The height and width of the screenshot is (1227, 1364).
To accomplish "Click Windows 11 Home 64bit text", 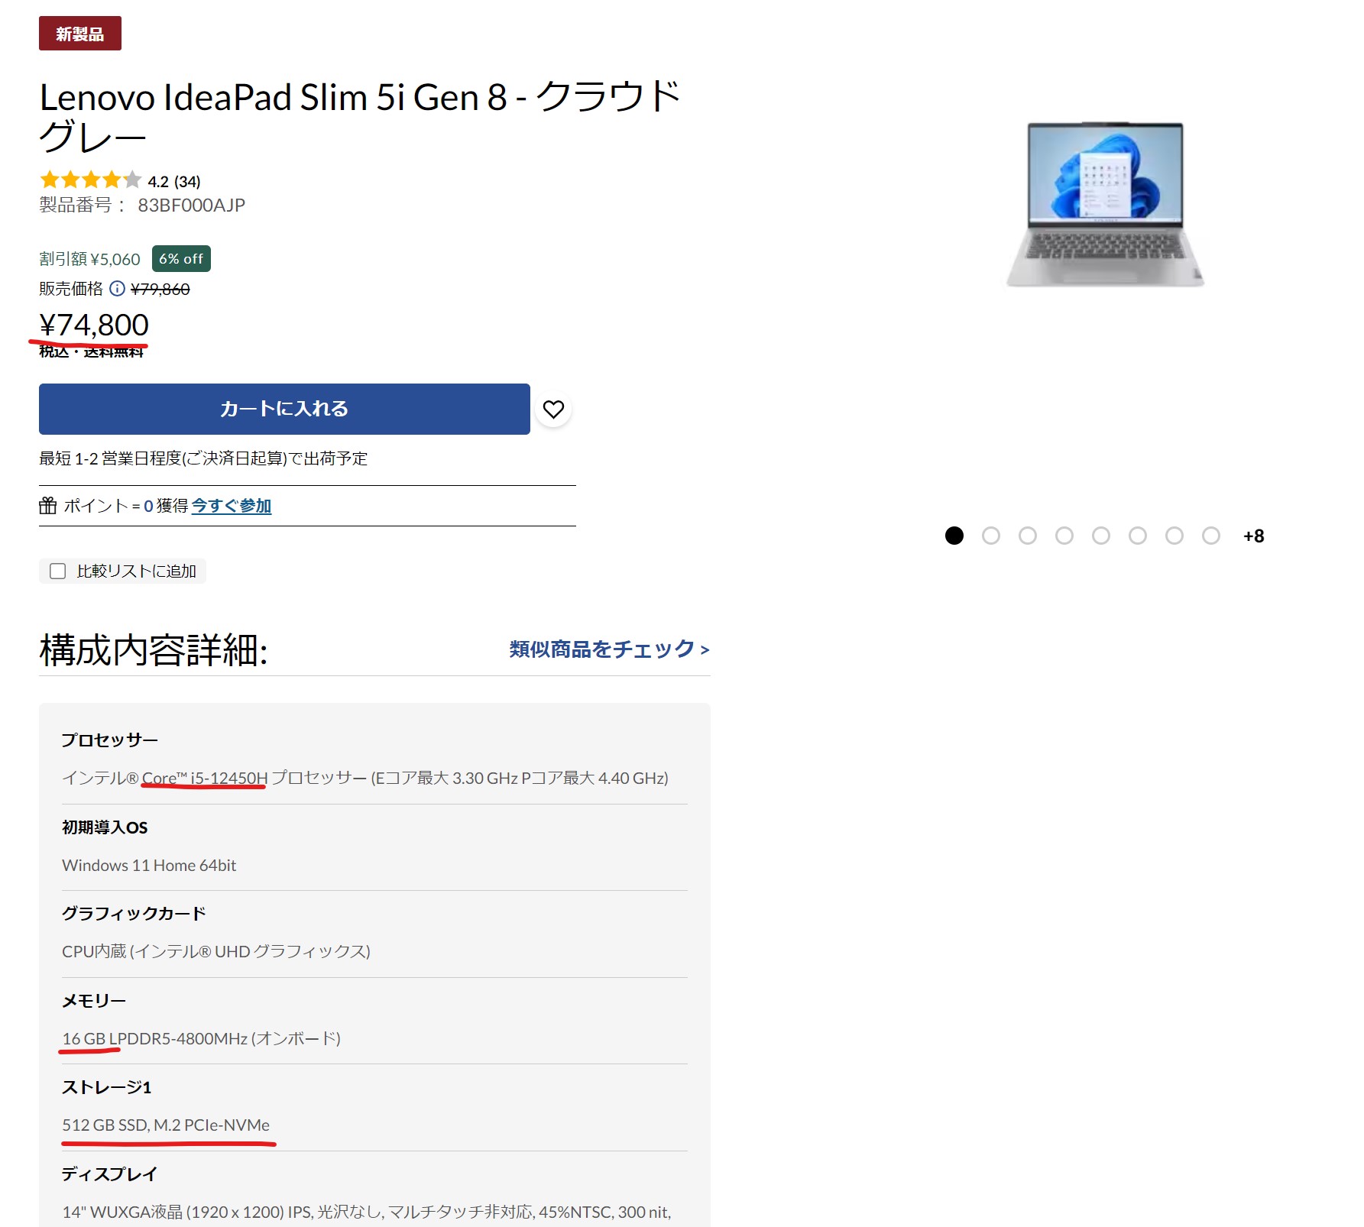I will click(149, 865).
